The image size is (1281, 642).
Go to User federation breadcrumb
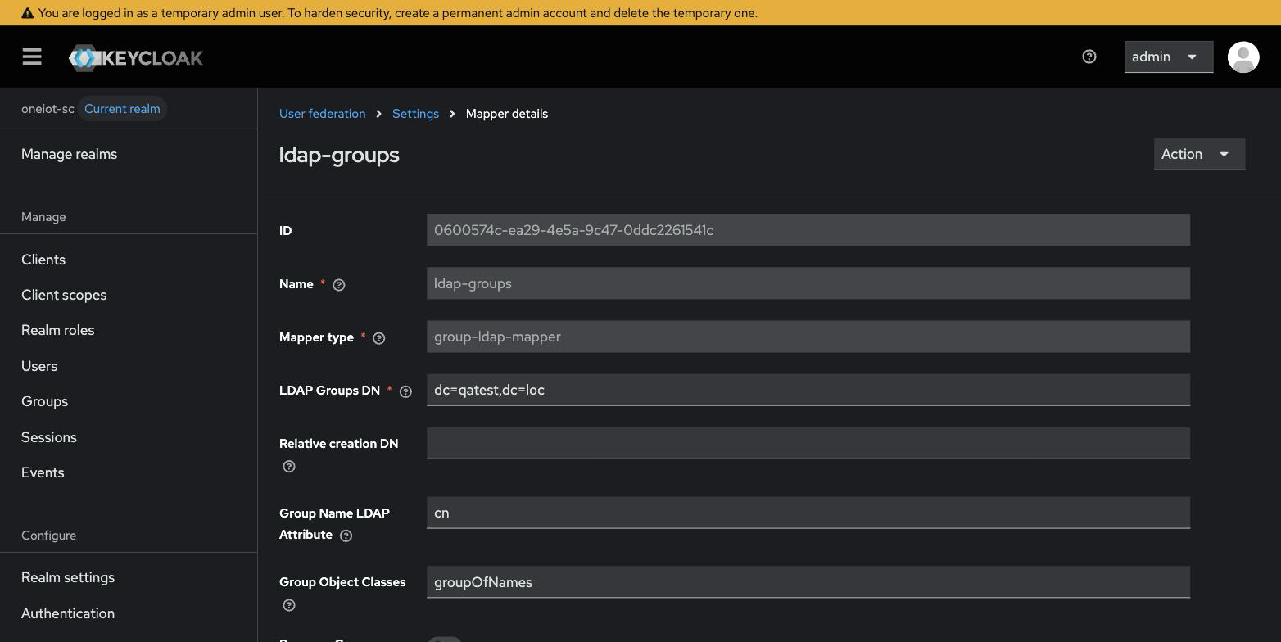tap(323, 114)
